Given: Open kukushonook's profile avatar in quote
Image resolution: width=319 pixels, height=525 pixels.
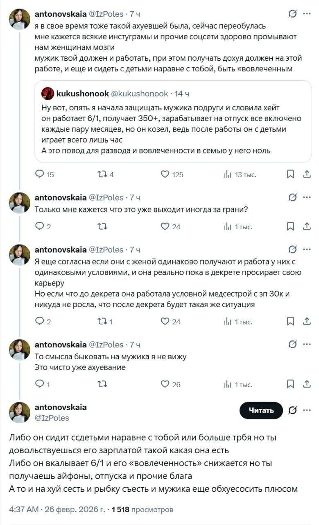Looking at the screenshot, I should point(48,94).
